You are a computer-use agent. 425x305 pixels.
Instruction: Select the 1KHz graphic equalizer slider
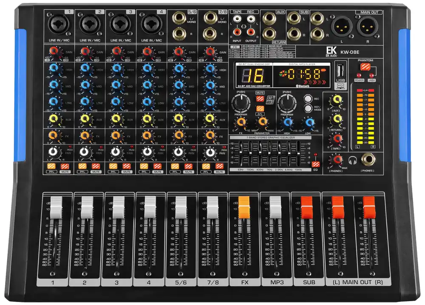point(270,153)
